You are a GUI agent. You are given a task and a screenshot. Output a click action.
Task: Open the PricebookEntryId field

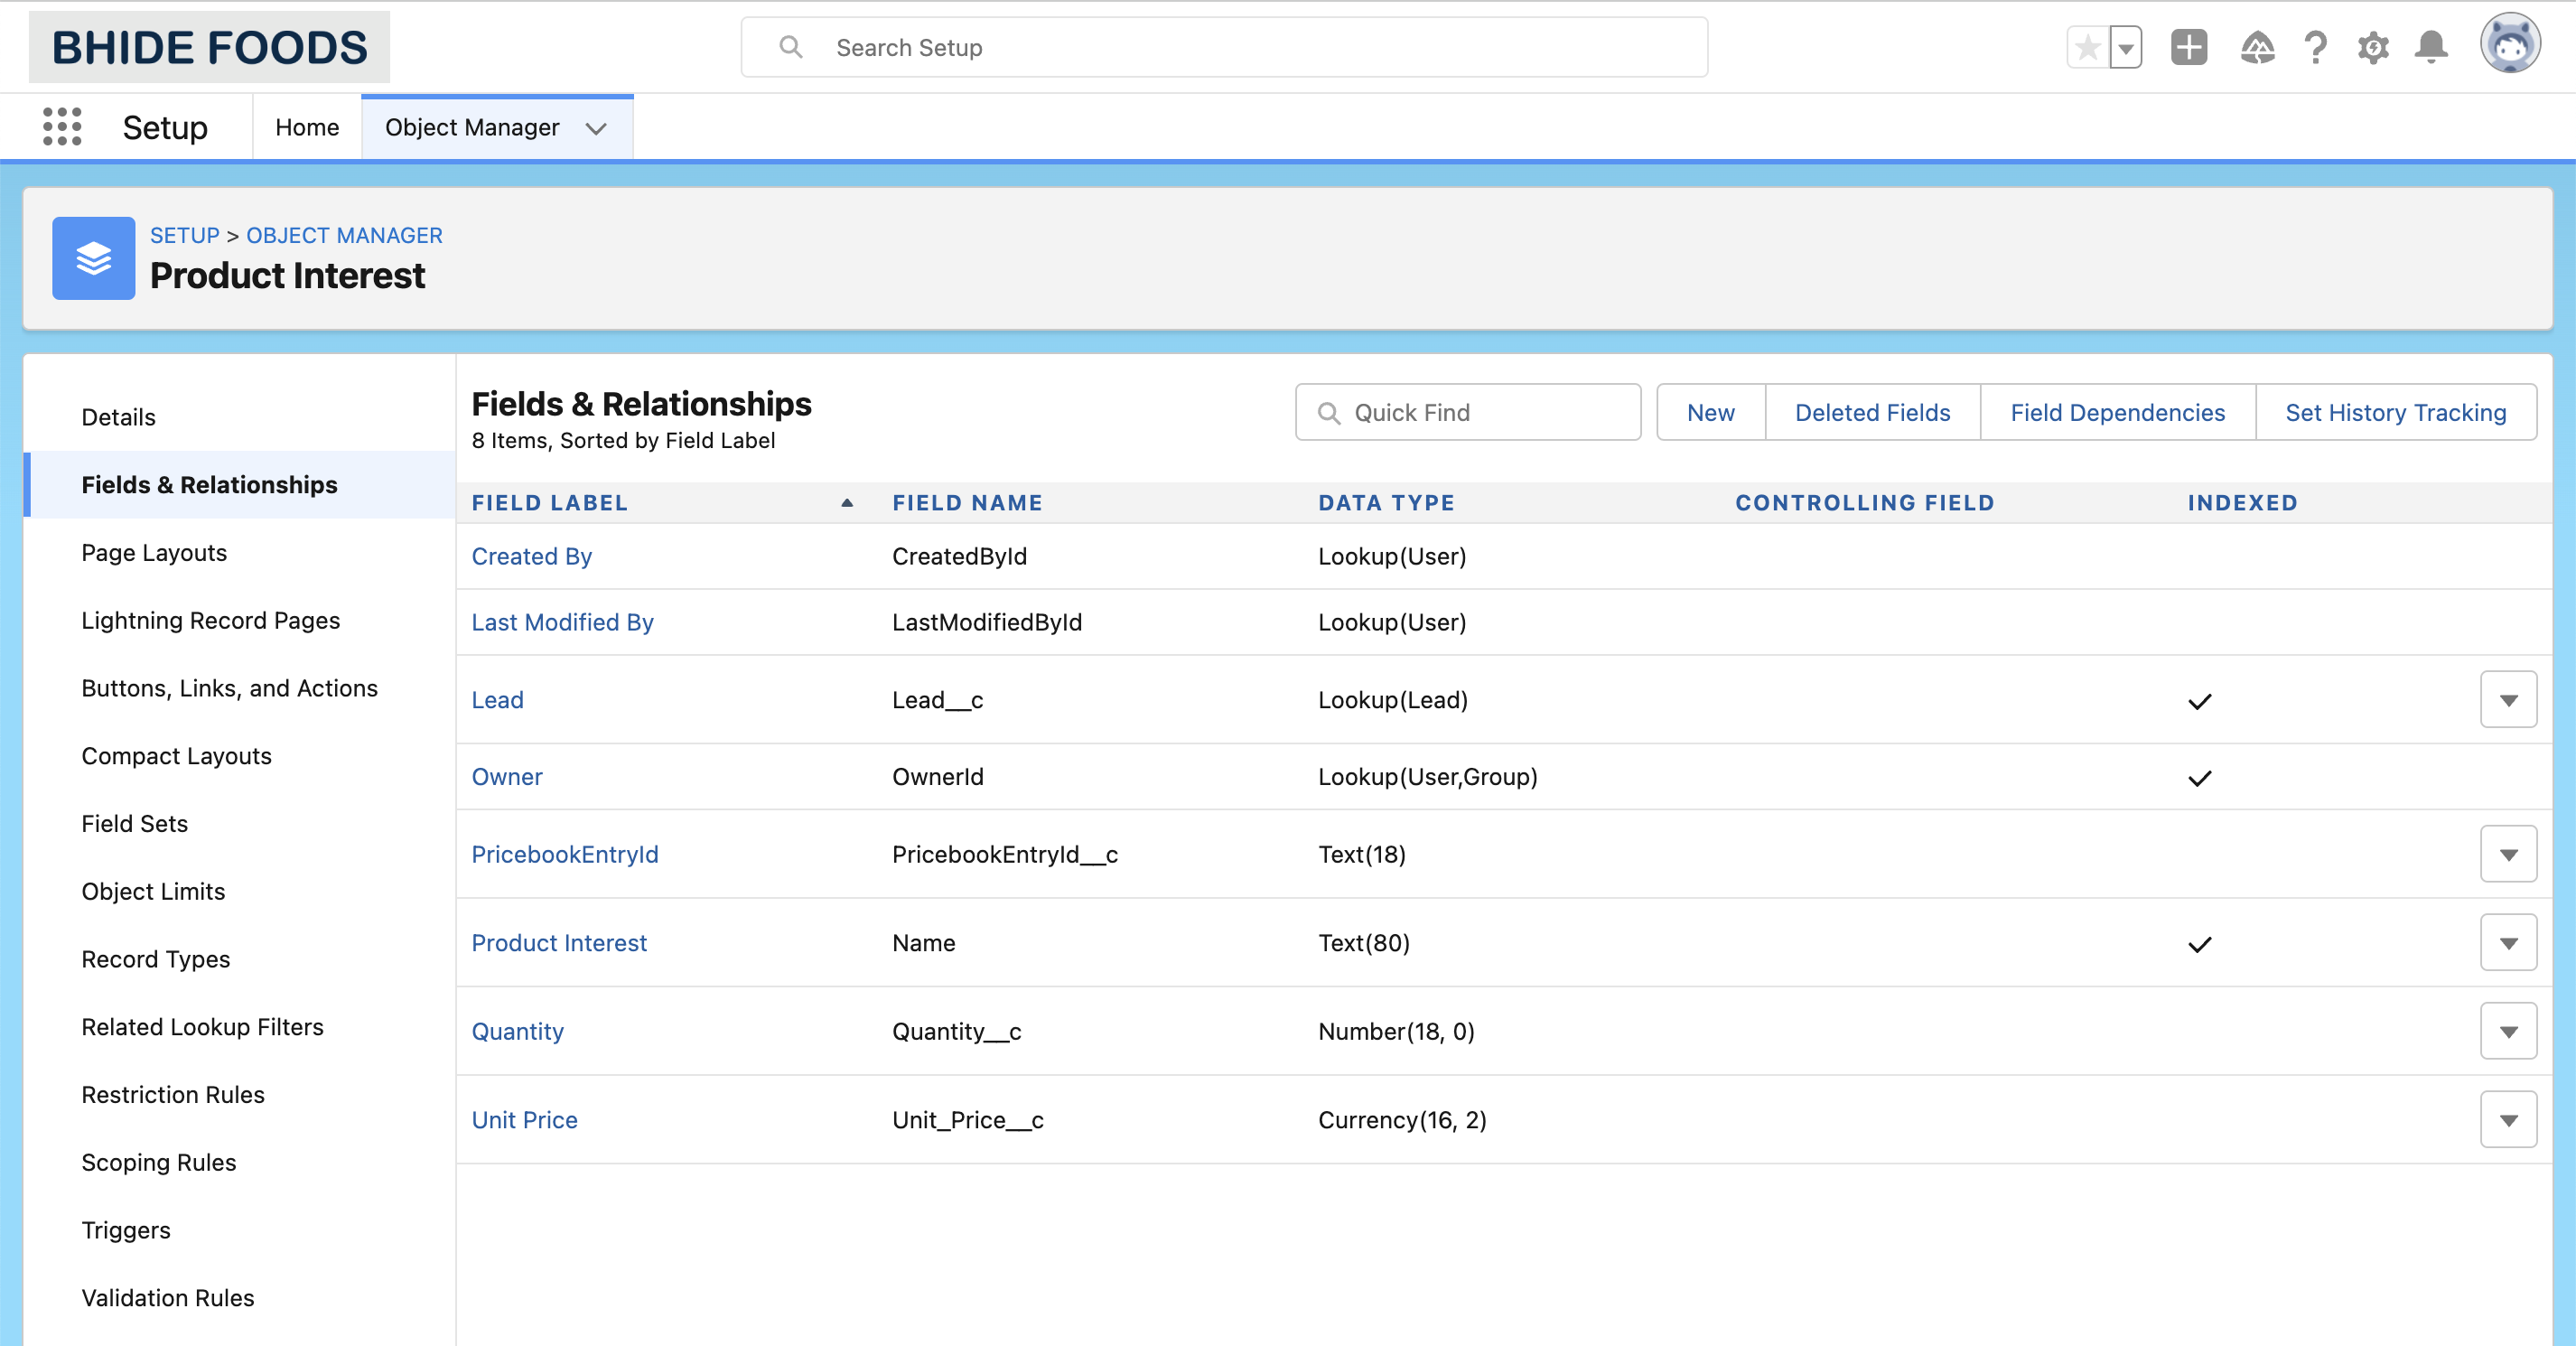(565, 854)
